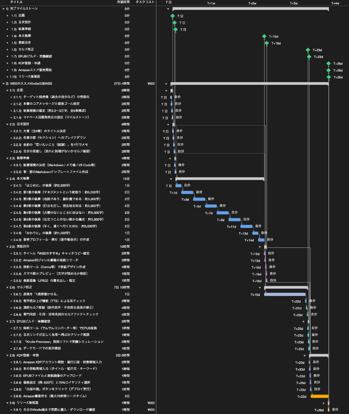
Task: Collapse the 2.2) 目次設計 task group
Action: coord(7,125)
